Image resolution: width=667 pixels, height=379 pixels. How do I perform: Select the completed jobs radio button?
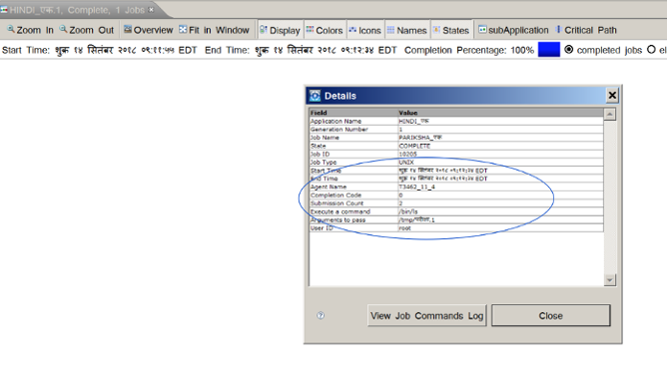[x=569, y=50]
